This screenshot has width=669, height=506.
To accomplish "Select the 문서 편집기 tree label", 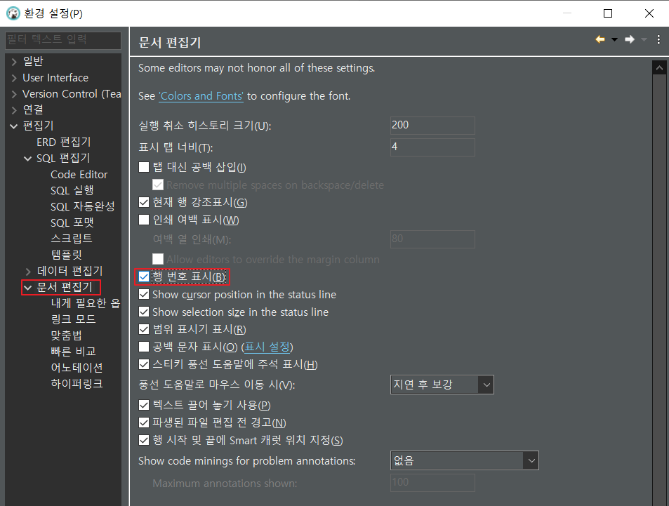I will click(65, 287).
